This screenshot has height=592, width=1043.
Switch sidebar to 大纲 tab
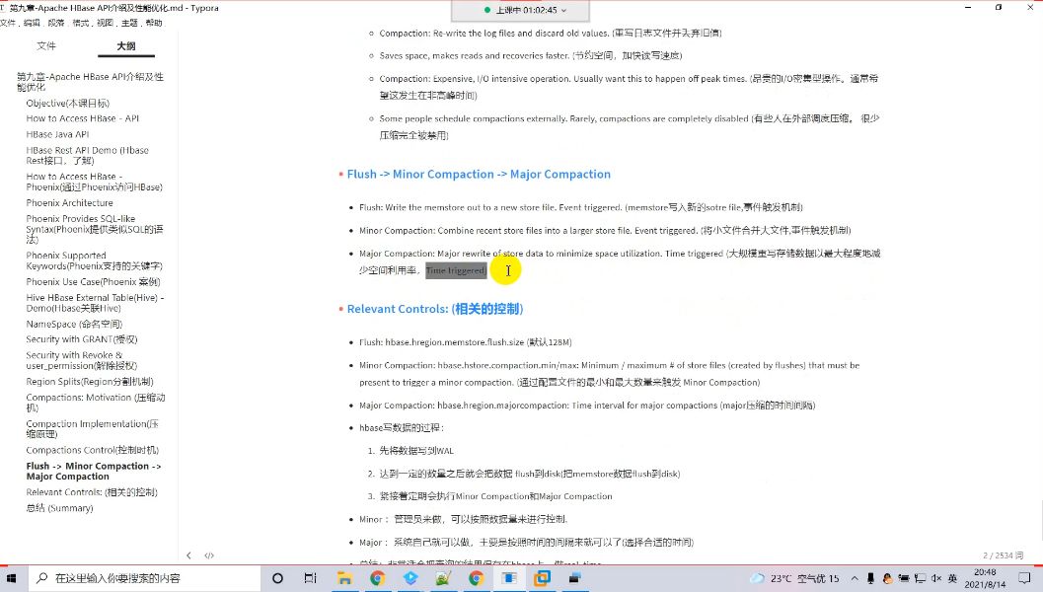click(x=125, y=46)
